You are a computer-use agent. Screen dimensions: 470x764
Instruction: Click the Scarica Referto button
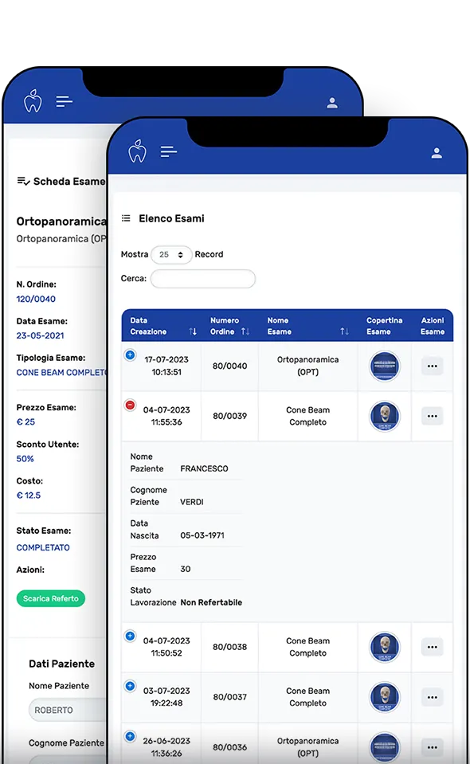51,598
